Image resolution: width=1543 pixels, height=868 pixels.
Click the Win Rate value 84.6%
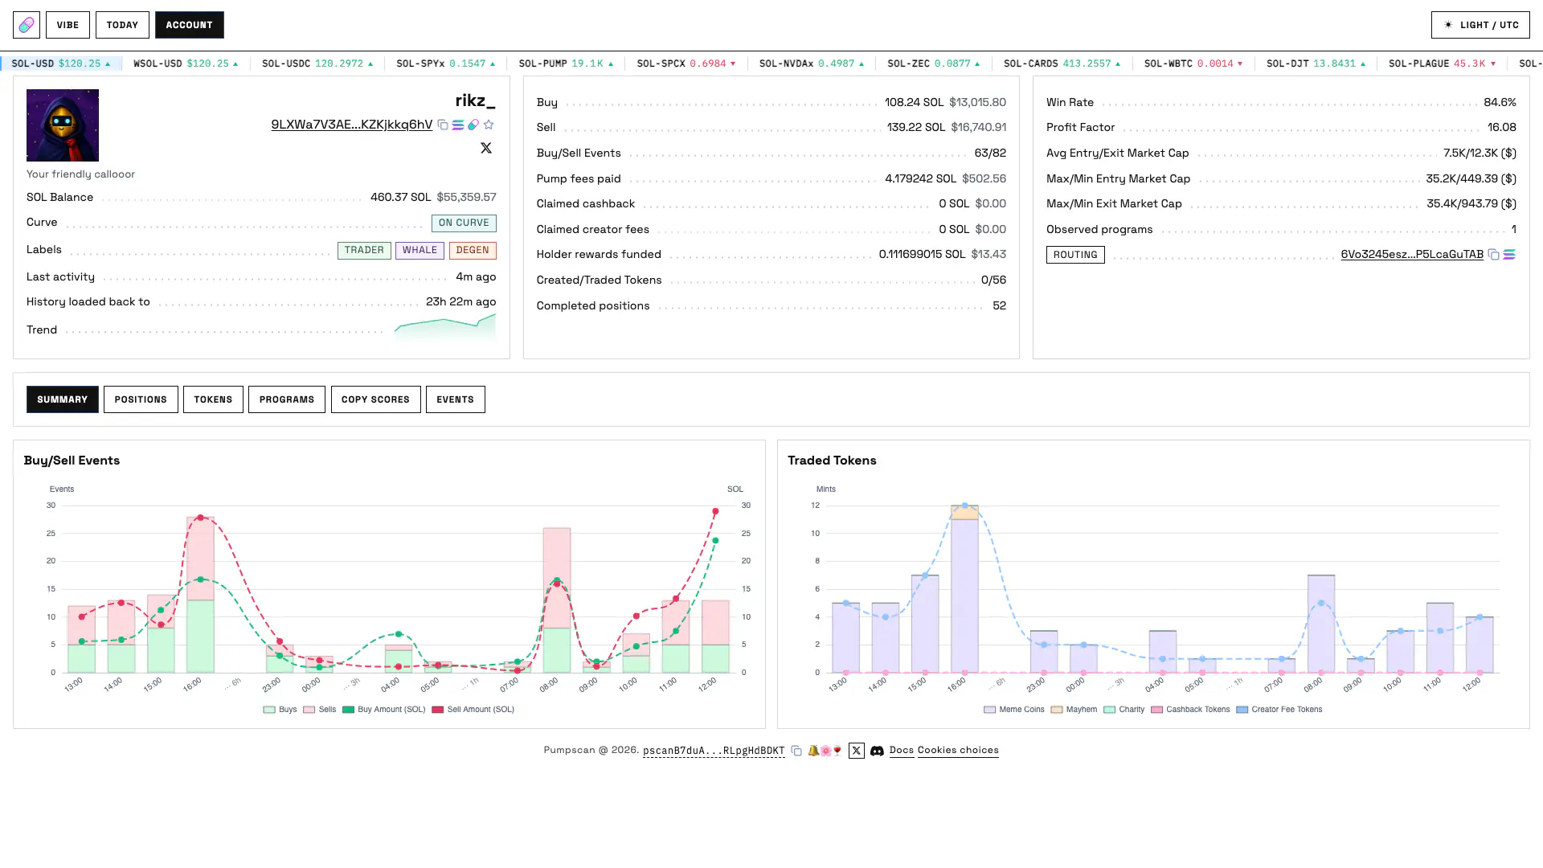[1500, 102]
